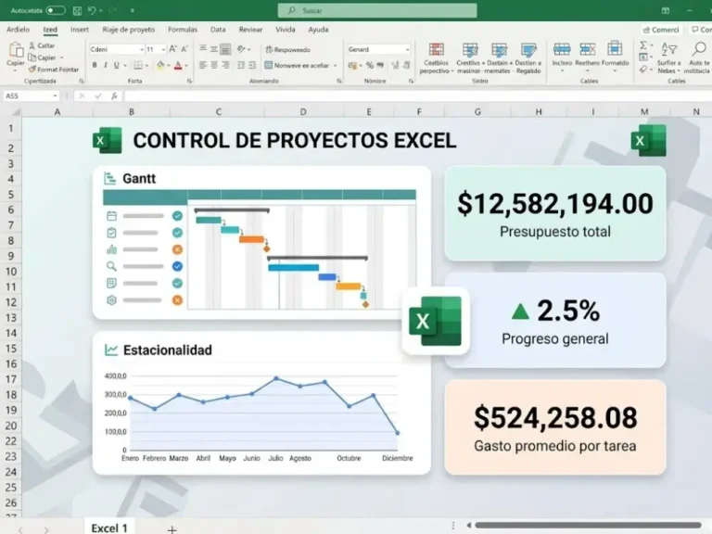Increase font size with large A icon
This screenshot has height=534, width=712.
coord(172,49)
